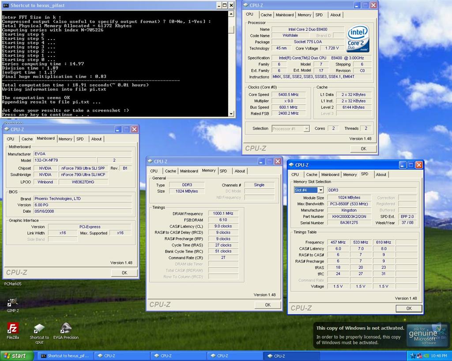Click OK in the CPU-Z Memory window
Image resolution: width=452 pixels, height=361 pixels.
268,305
